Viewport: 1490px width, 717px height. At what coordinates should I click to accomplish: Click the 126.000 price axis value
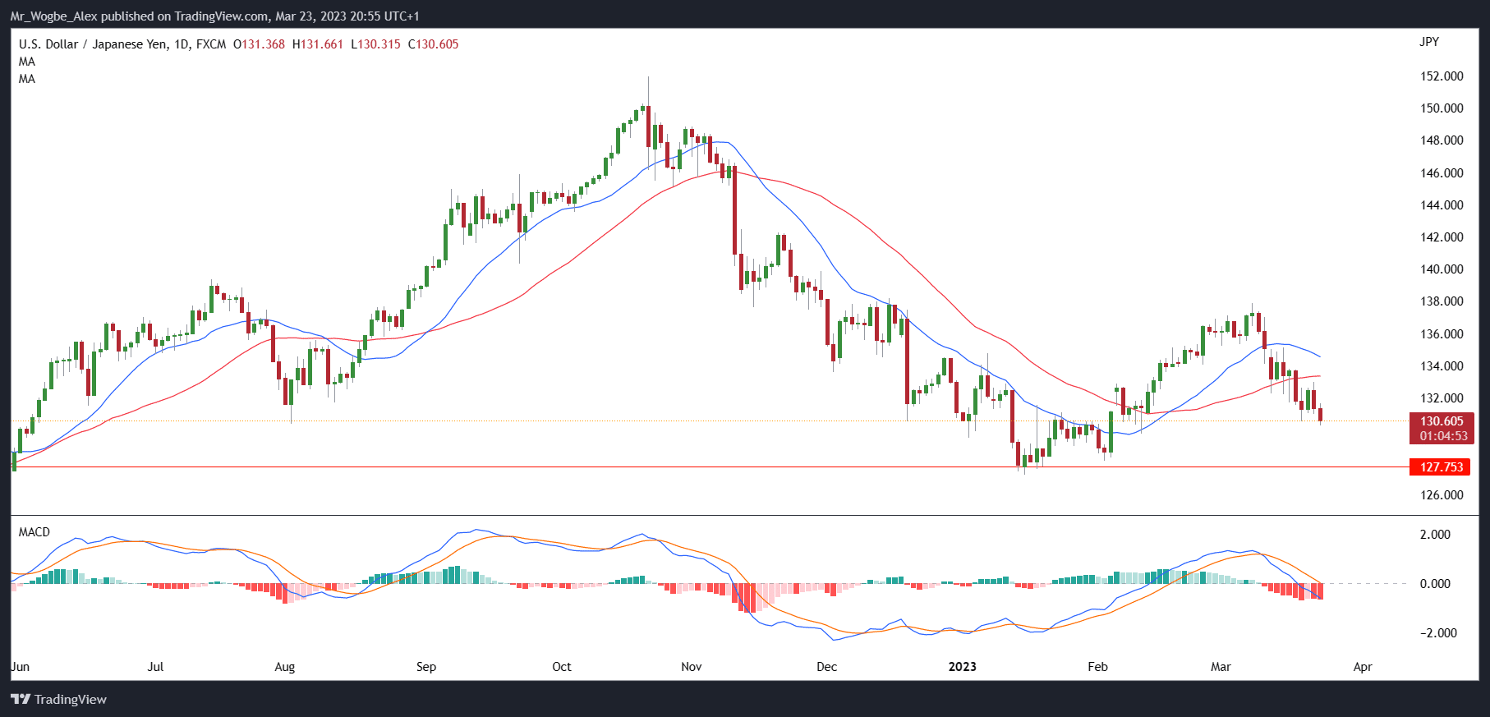[1442, 495]
